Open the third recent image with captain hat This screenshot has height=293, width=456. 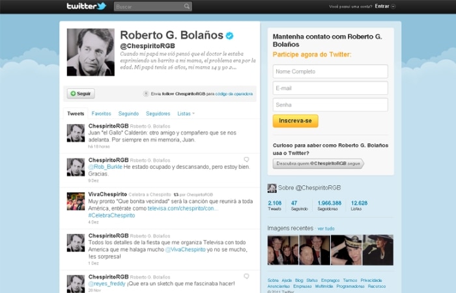point(347,250)
